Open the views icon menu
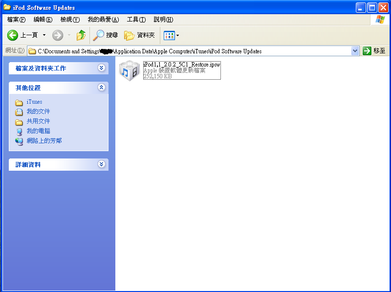Screen dimensions: 391x292 pos(169,35)
